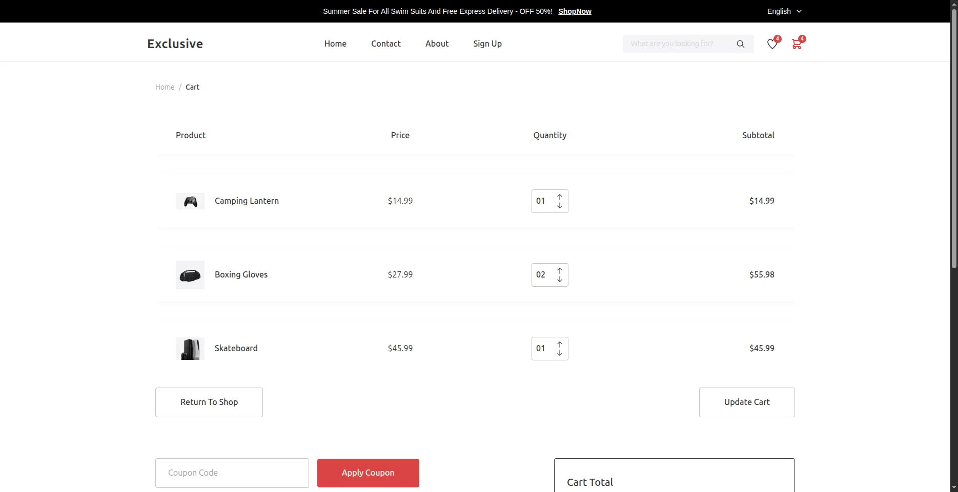Focus the Coupon Code field
Viewport: 958px width, 492px height.
pos(232,473)
